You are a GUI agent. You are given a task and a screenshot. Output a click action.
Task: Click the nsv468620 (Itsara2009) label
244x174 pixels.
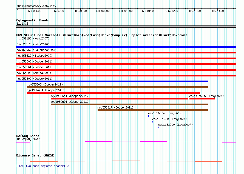click(35, 56)
